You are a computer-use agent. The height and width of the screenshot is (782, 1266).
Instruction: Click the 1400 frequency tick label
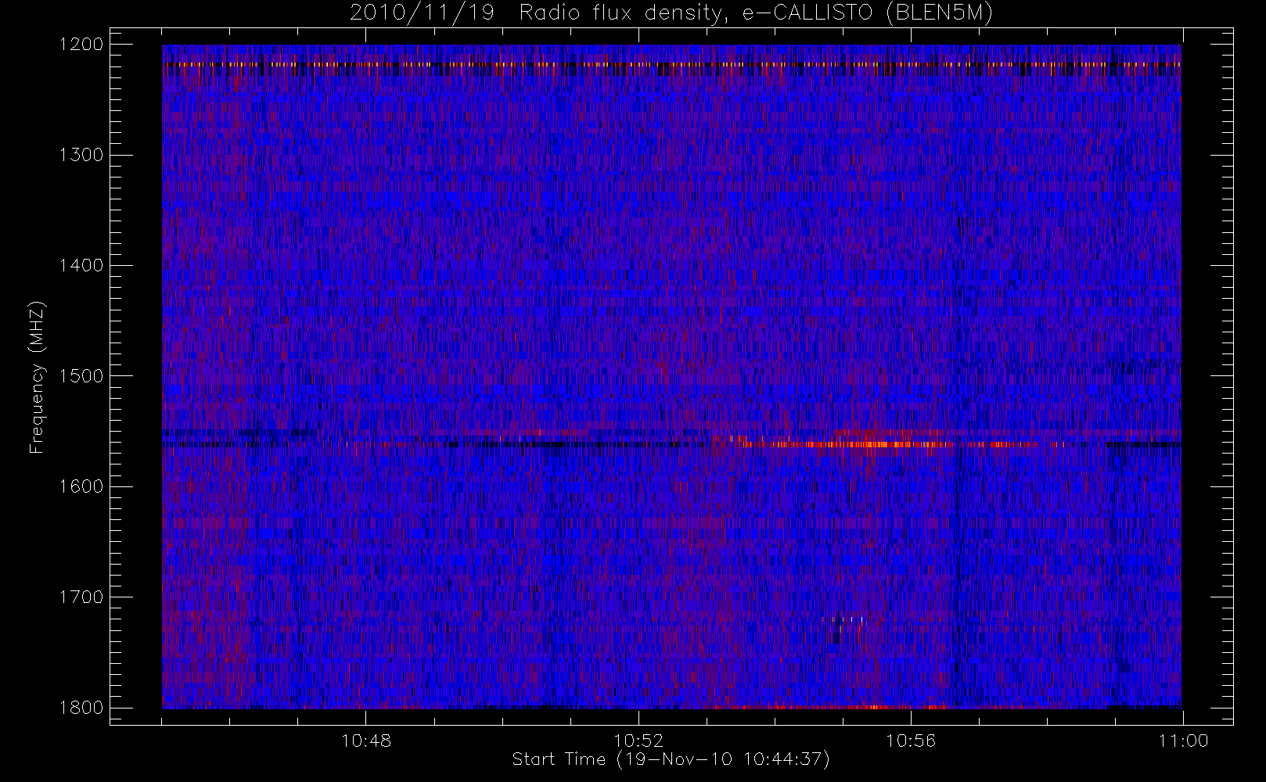pos(81,265)
